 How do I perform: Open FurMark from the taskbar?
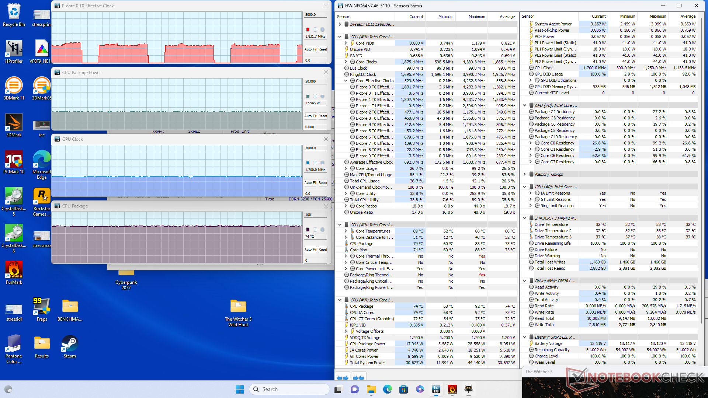coord(452,389)
